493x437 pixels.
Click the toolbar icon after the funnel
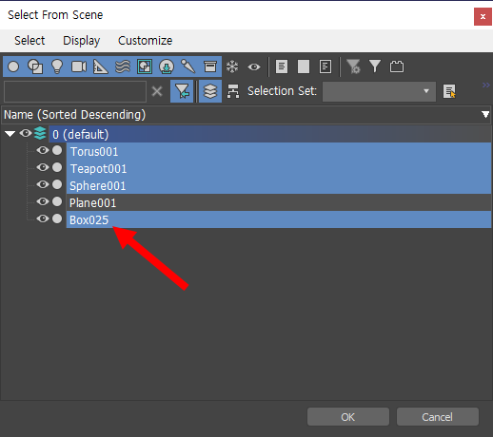tap(397, 66)
